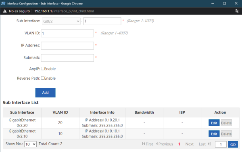
Task: Click the 'No es seguro' warning icon
Action: [5, 11]
